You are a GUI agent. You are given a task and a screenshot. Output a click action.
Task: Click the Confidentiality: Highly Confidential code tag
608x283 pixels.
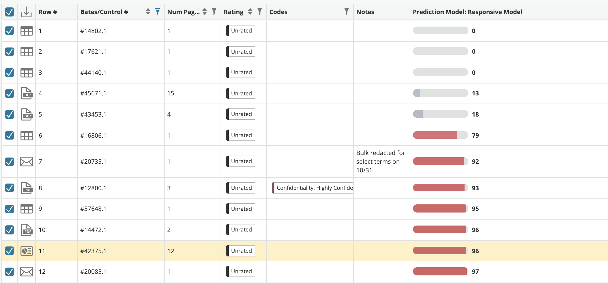[312, 188]
